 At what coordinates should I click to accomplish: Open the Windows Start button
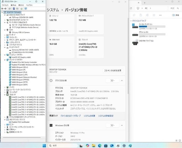pyautogui.click(x=44, y=146)
